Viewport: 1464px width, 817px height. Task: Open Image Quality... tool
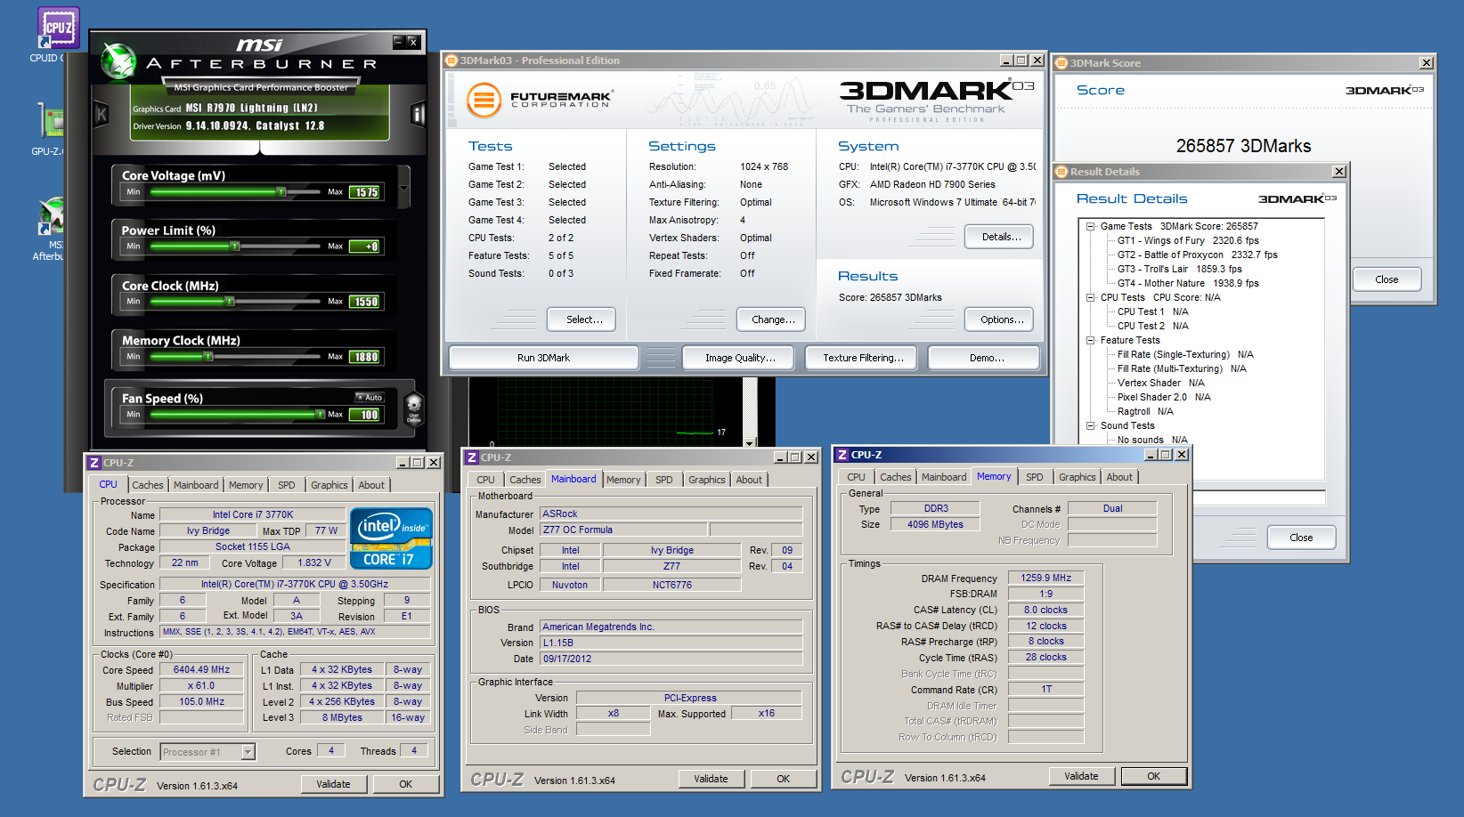click(740, 358)
